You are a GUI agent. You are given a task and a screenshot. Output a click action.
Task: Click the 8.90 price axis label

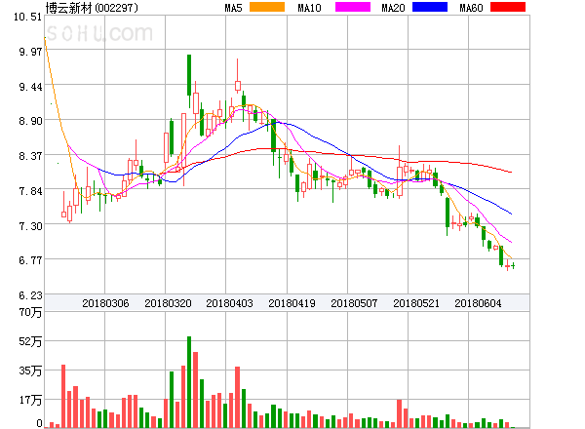(x=30, y=121)
